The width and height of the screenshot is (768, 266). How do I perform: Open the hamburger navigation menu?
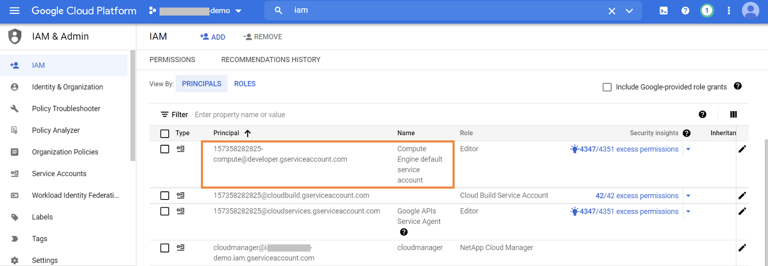(x=15, y=10)
